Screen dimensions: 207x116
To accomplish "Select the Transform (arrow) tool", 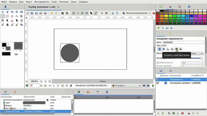I will (3, 12).
